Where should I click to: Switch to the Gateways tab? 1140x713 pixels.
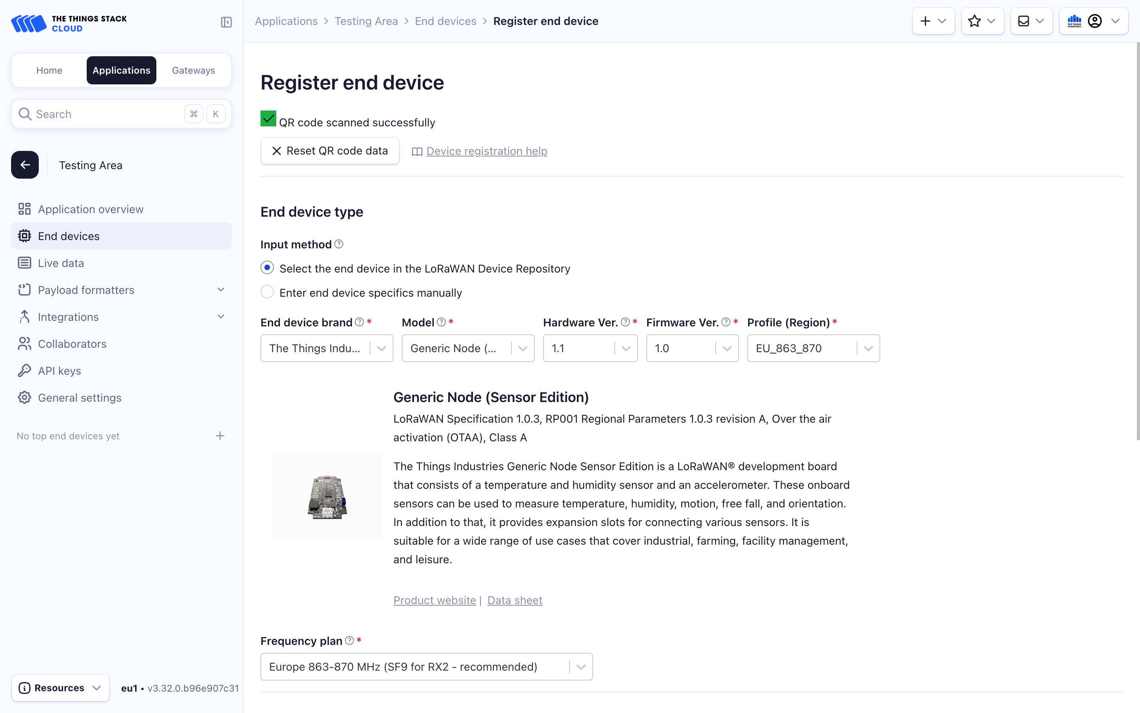[193, 70]
